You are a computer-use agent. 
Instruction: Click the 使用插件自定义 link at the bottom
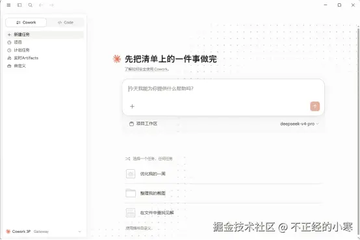click(x=138, y=228)
